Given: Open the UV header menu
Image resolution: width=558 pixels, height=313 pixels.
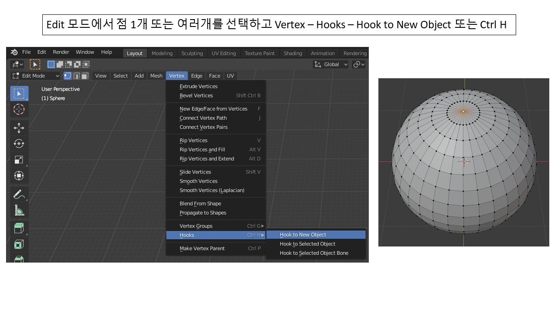Looking at the screenshot, I should point(230,76).
